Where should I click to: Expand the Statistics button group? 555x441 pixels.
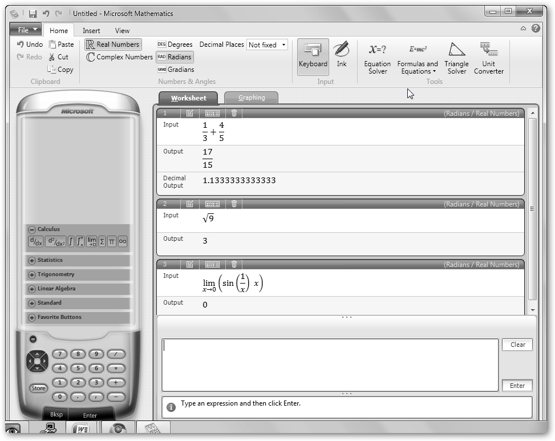(x=32, y=261)
